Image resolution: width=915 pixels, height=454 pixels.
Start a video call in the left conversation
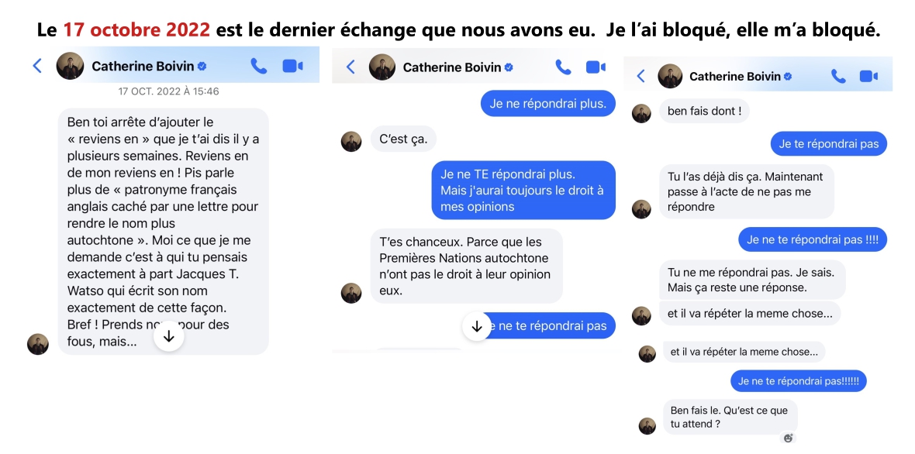[x=292, y=66]
